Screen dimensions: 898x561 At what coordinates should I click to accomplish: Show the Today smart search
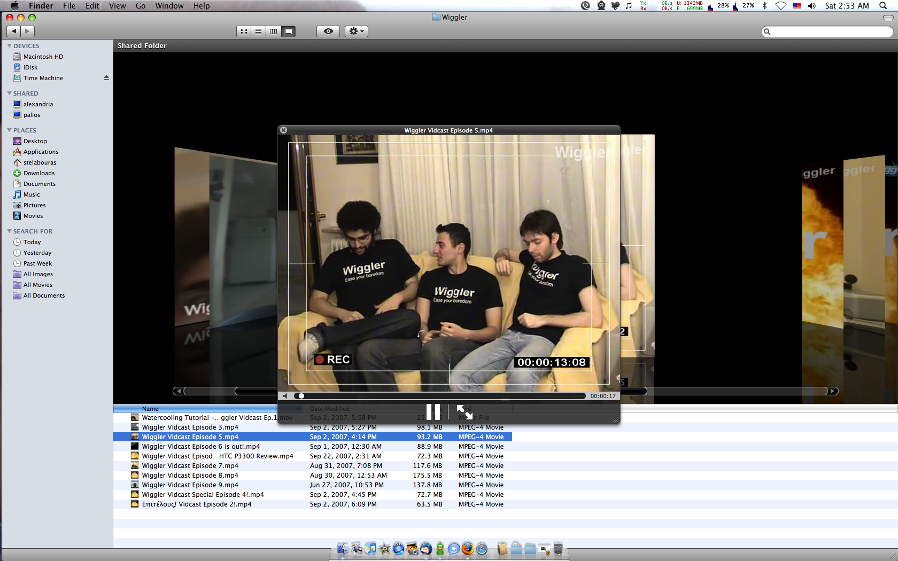(x=32, y=242)
